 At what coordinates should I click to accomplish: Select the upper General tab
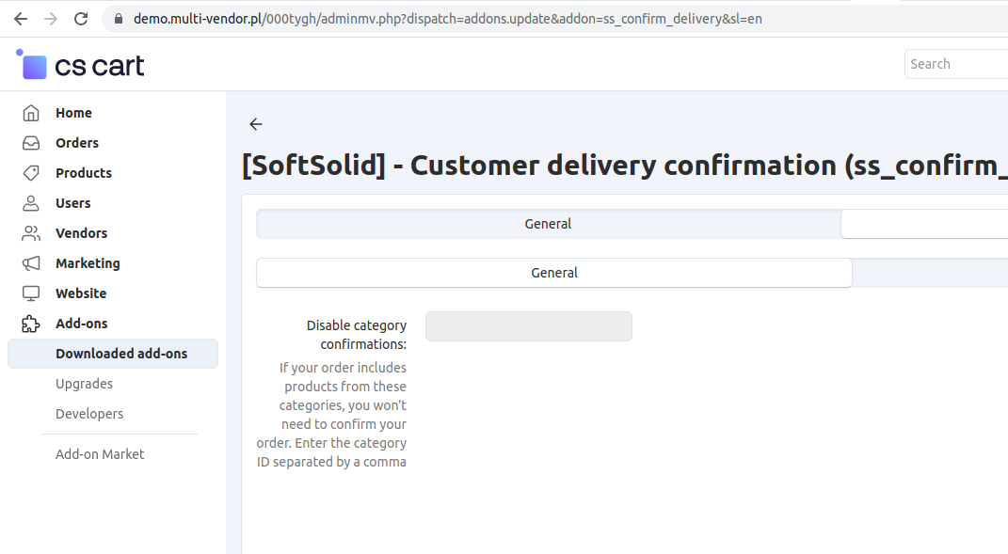tap(548, 224)
